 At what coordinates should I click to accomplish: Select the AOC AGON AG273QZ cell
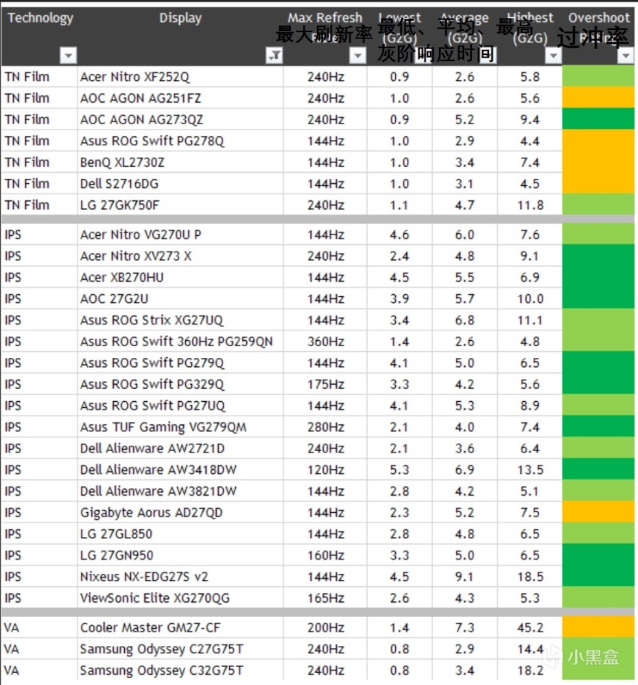click(x=180, y=120)
